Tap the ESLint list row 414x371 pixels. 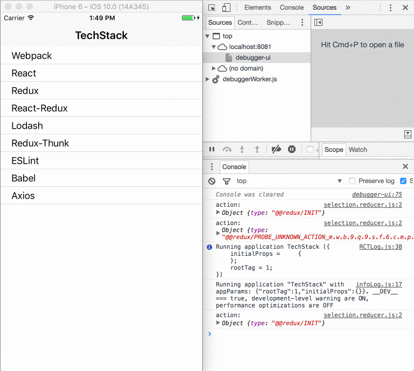click(101, 160)
